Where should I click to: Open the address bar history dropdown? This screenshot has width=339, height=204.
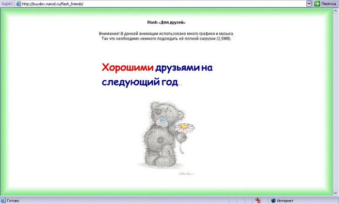coord(309,4)
